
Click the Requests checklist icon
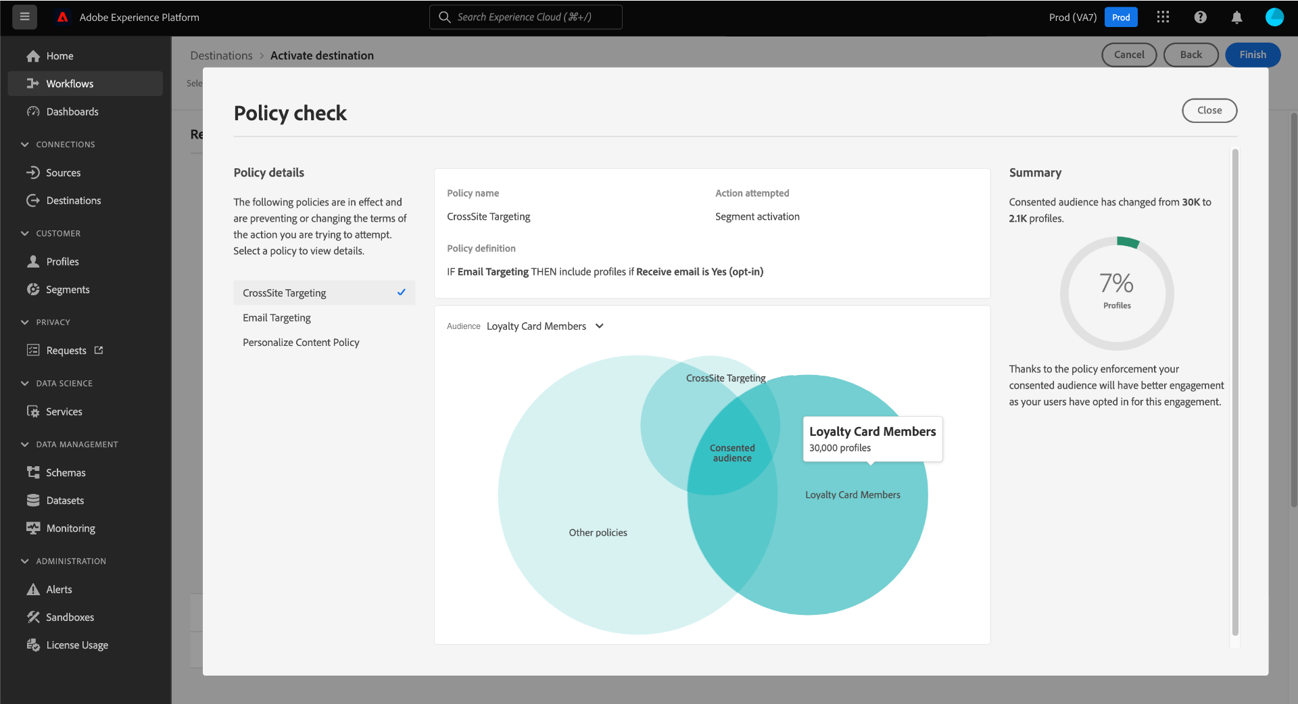pyautogui.click(x=33, y=350)
